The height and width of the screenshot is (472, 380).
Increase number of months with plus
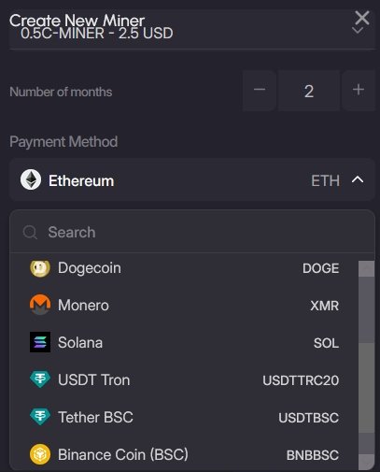point(359,91)
